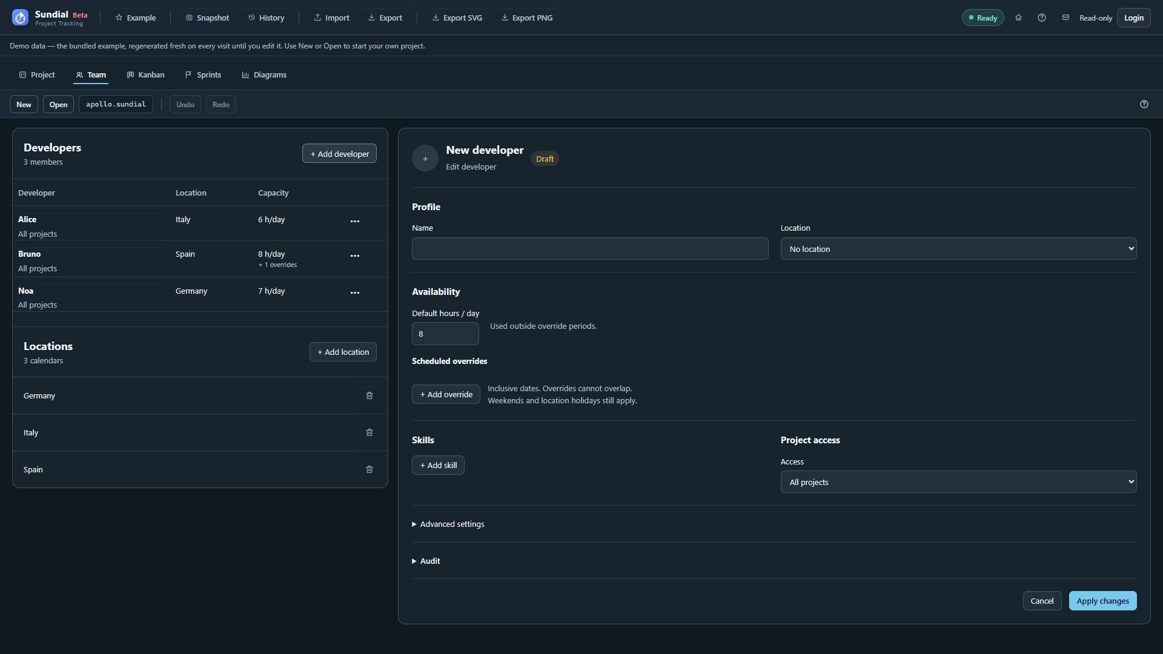
Task: Click the apollo.sundial filename button
Action: (116, 104)
